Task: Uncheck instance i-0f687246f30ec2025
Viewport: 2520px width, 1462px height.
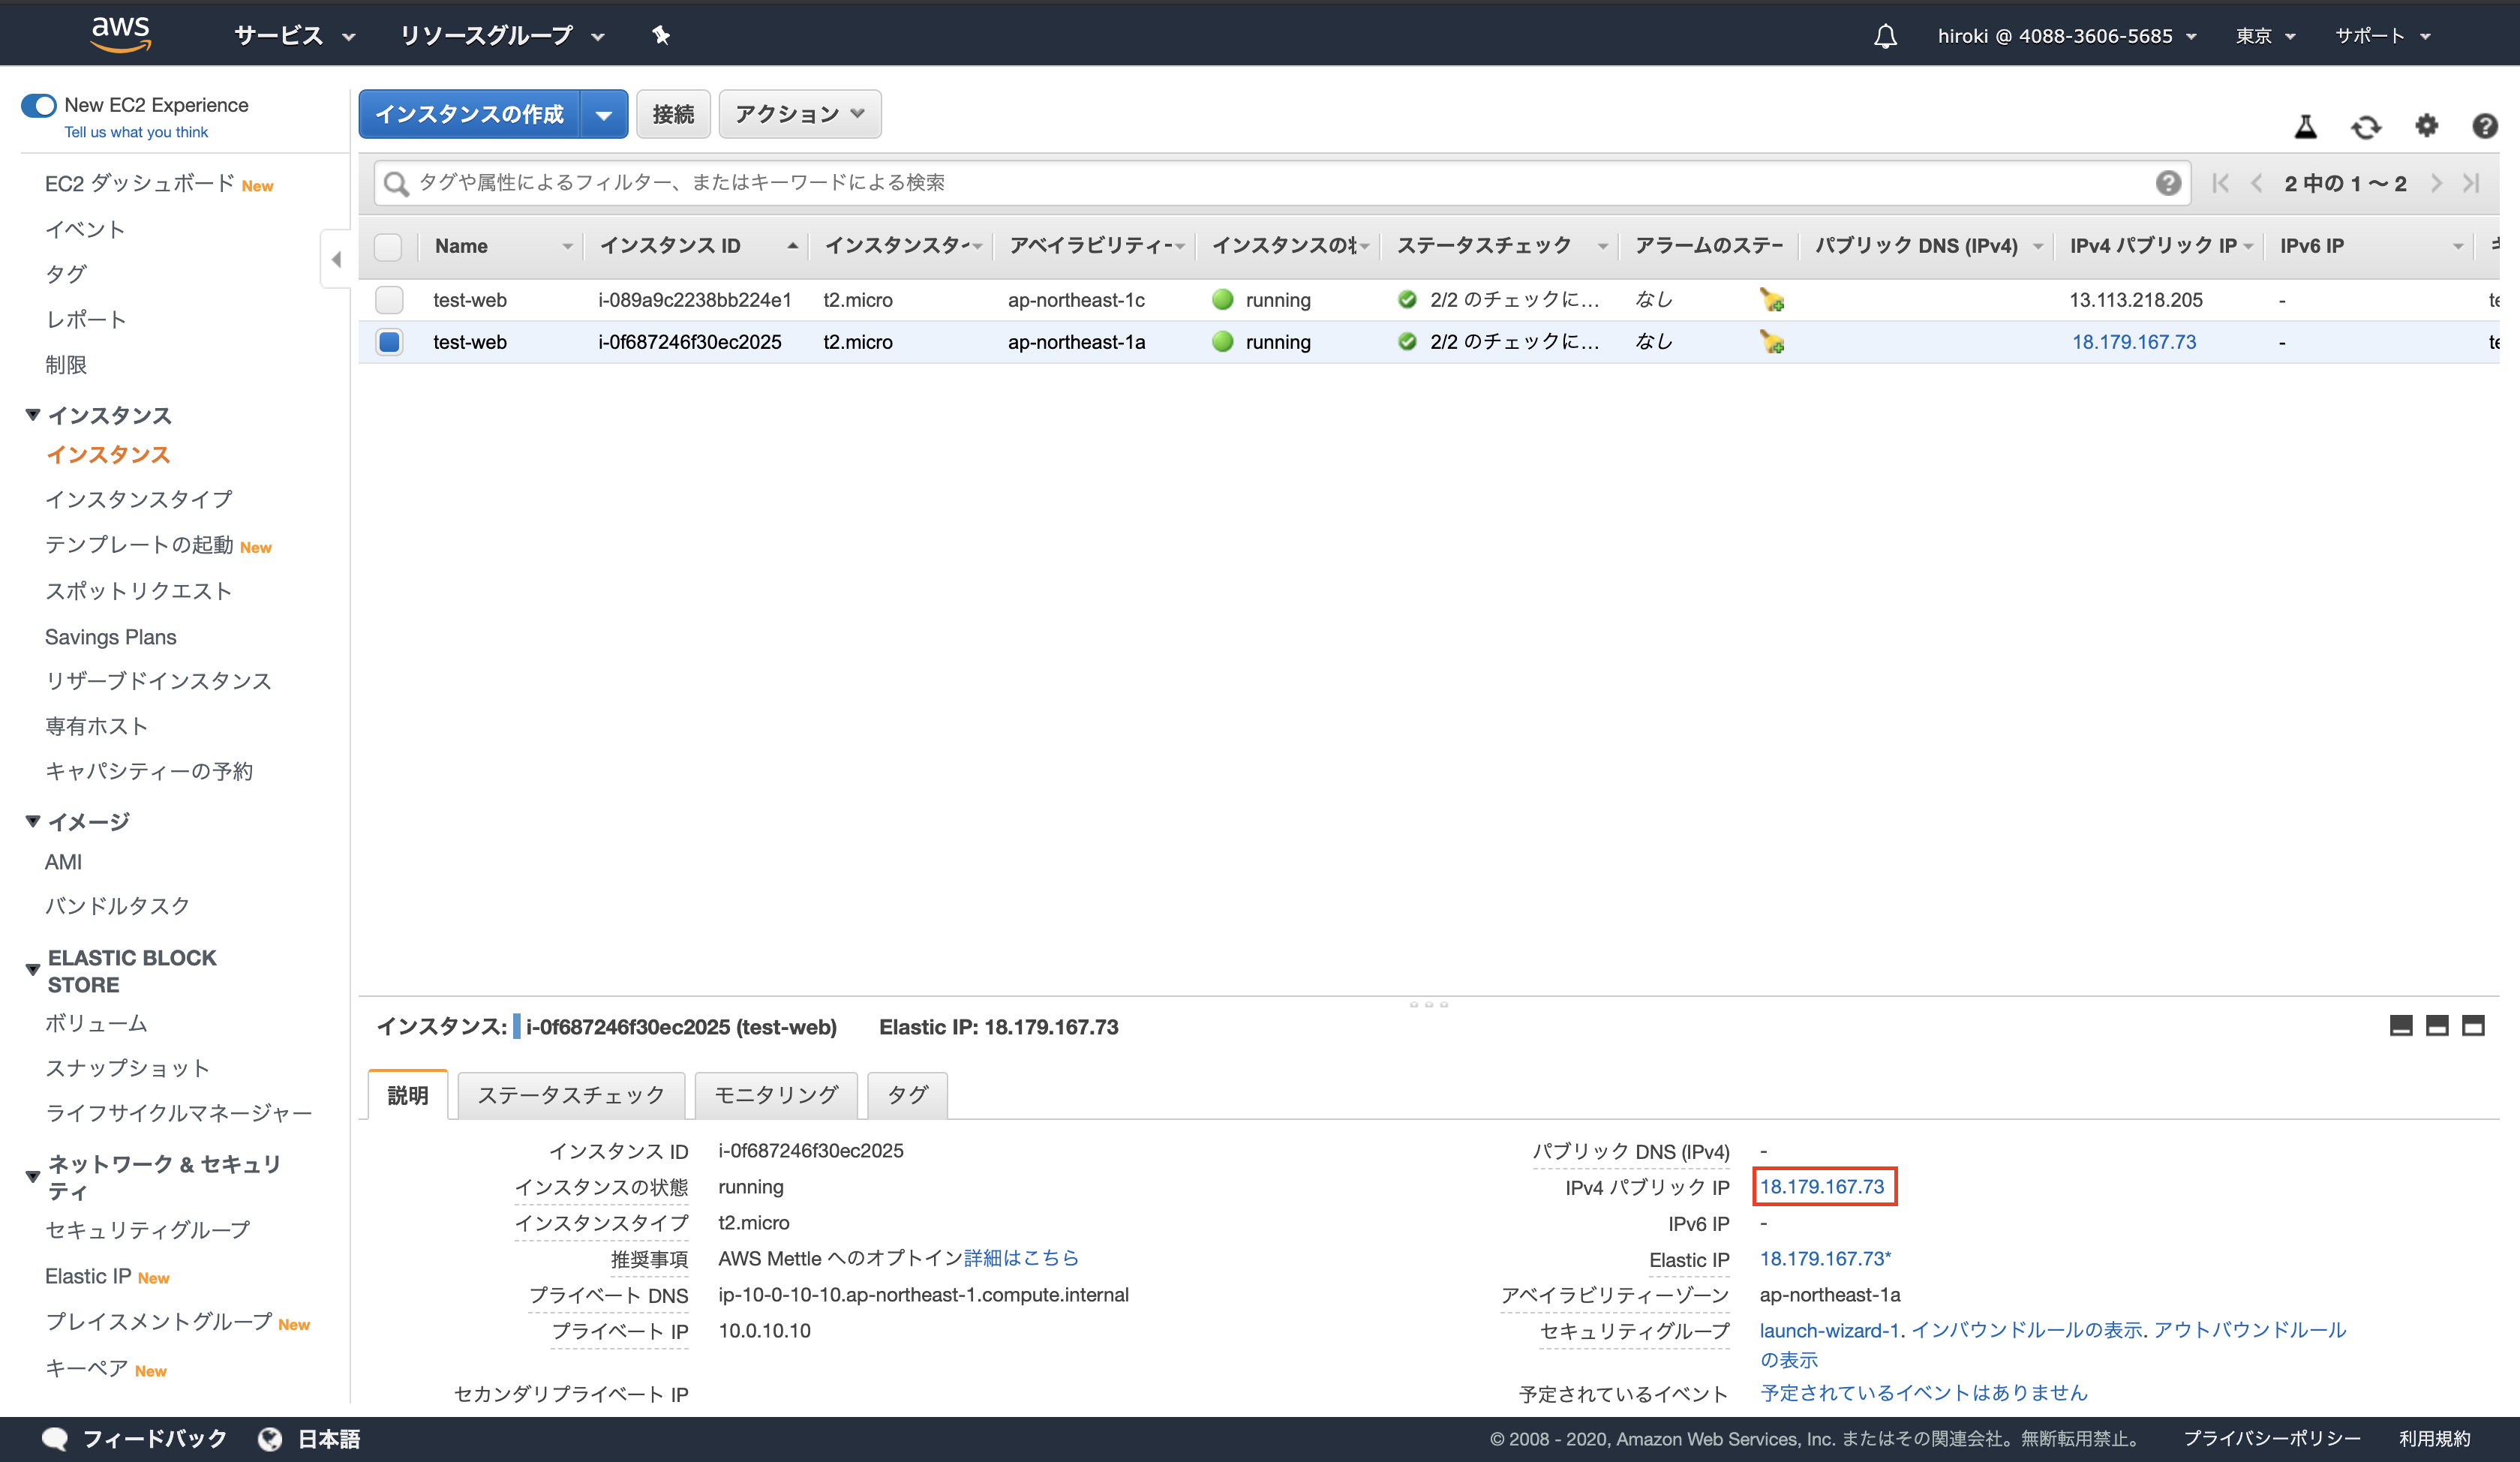Action: tap(389, 341)
